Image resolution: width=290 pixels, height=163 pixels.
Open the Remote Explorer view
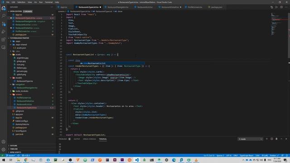[x=4, y=47]
